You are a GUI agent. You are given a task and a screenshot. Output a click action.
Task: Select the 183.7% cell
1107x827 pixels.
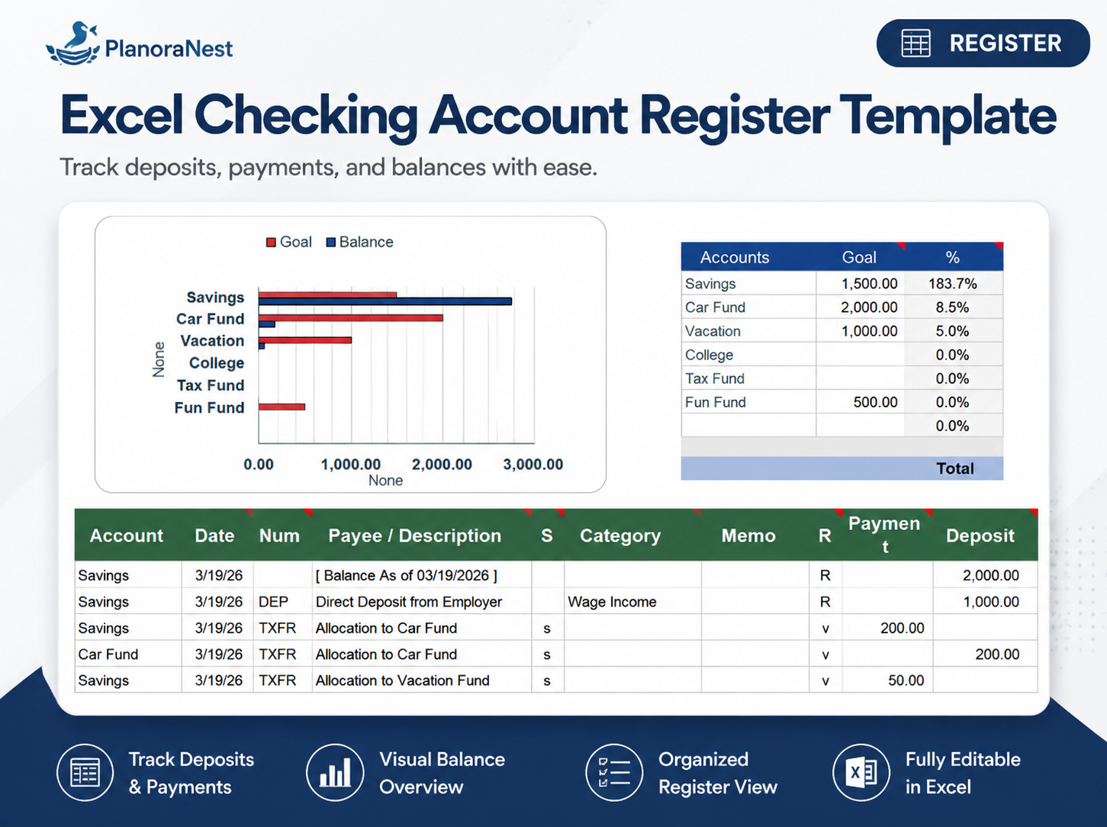(x=953, y=283)
